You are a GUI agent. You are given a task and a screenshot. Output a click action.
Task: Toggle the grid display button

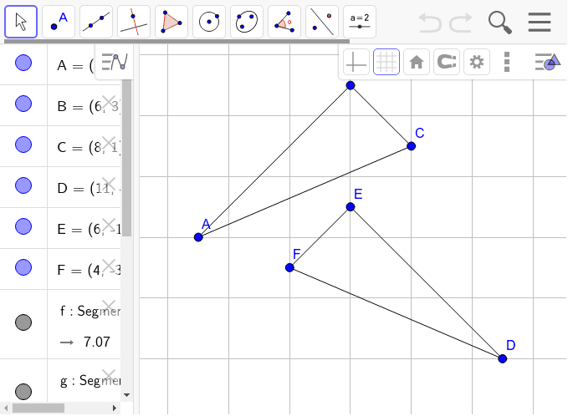coord(386,62)
